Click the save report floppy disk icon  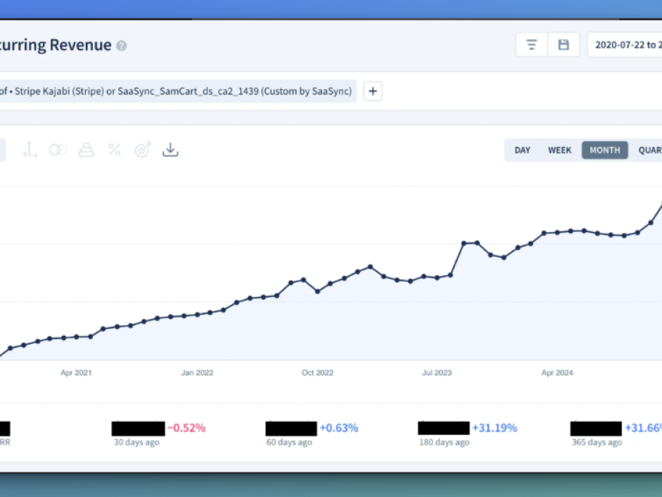pos(563,45)
